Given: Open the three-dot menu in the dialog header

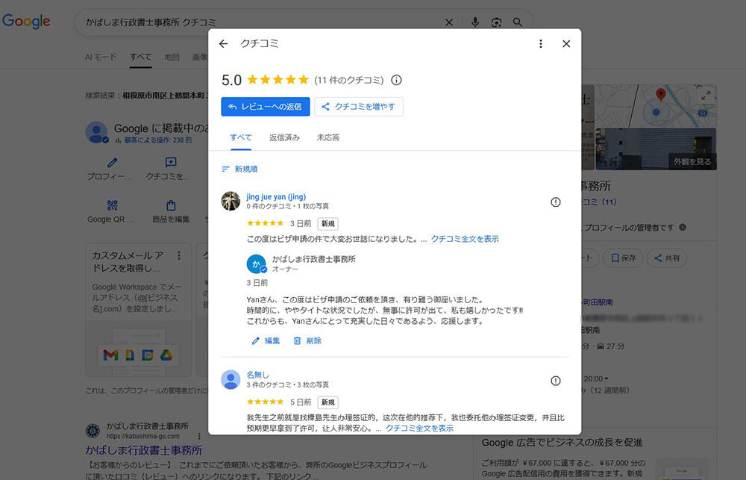Looking at the screenshot, I should click(541, 44).
